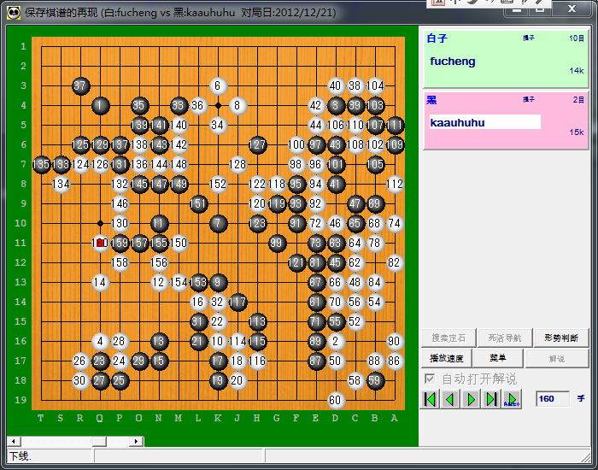This screenshot has height=470, width=598.
Task: Step back one move
Action: tap(450, 399)
